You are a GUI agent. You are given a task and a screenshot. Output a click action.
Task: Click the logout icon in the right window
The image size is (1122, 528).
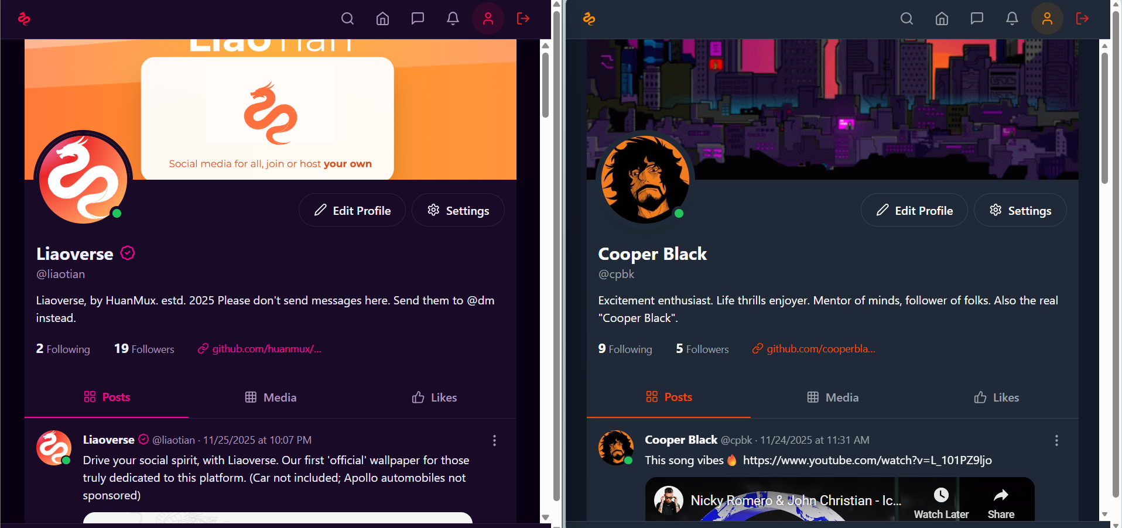tap(1083, 18)
